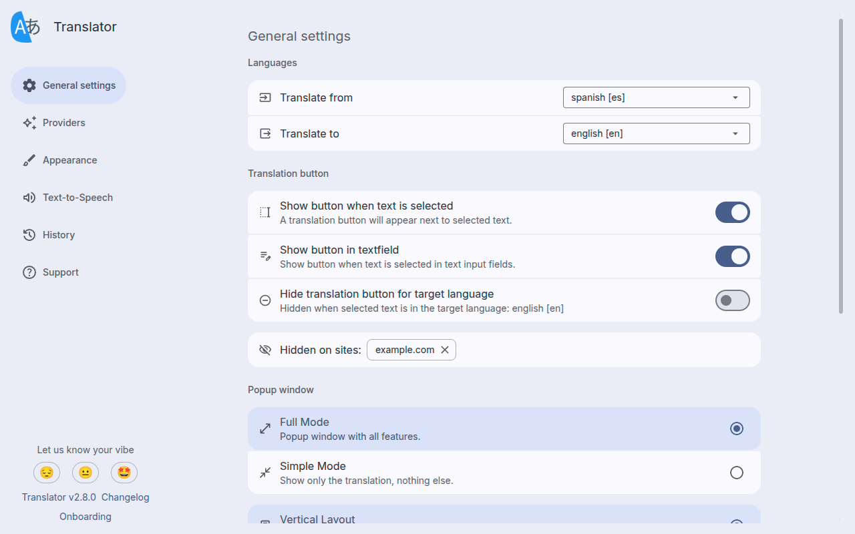Click the edit icon beside Show button in textfield

coord(265,256)
